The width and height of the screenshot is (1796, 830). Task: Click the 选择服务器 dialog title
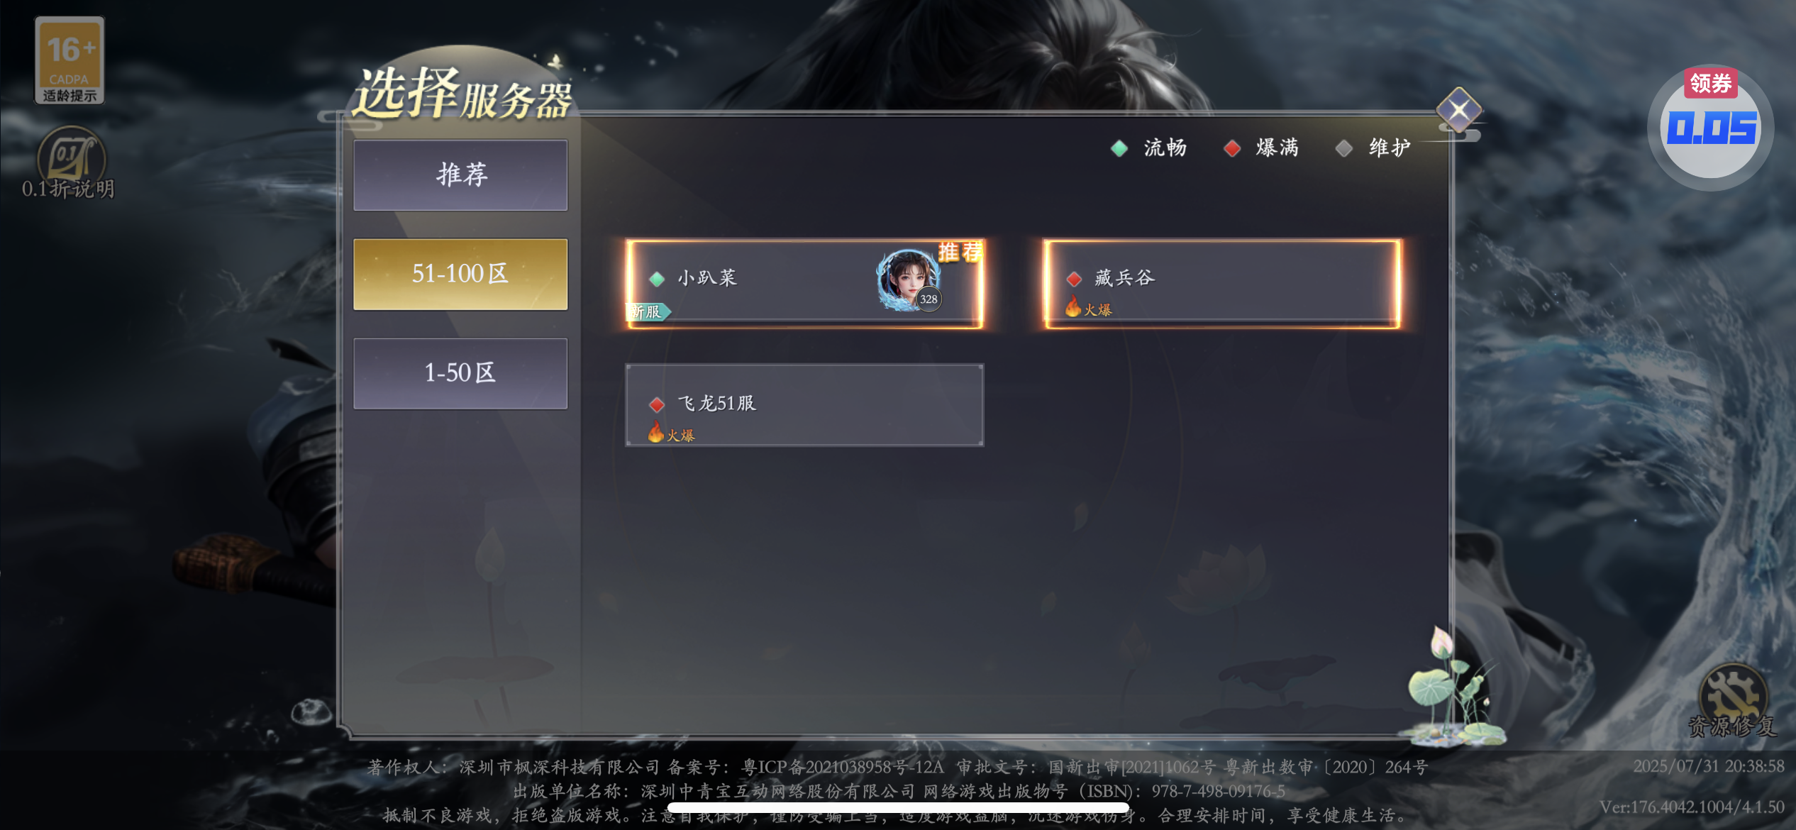pos(462,94)
